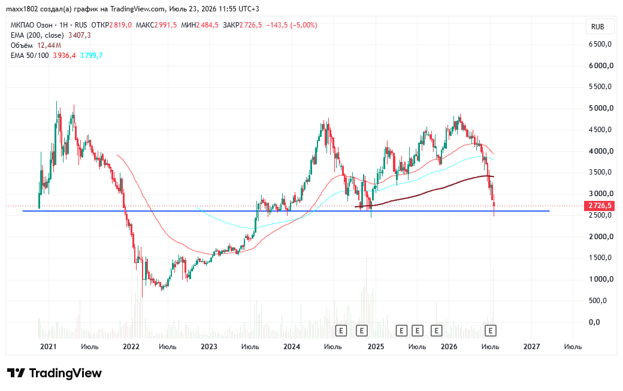Click the E marker just left of 2026

436,331
